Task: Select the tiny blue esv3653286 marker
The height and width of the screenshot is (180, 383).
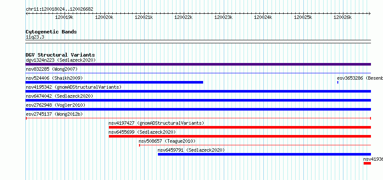Action: click(x=338, y=82)
